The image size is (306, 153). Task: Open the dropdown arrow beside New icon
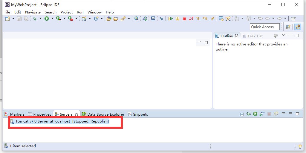(13, 19)
